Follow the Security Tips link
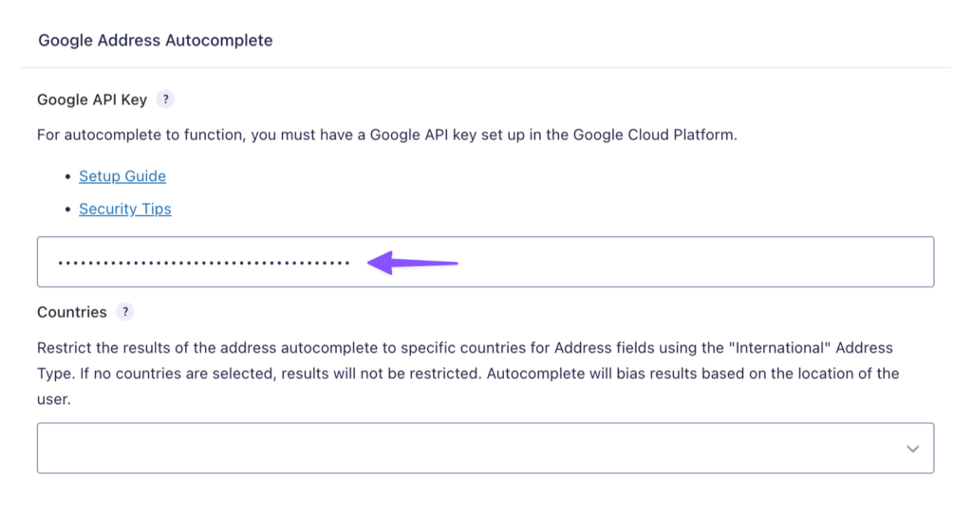972x512 pixels. (x=125, y=209)
